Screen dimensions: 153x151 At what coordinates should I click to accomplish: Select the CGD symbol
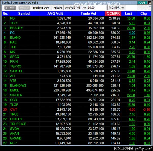[14, 100]
